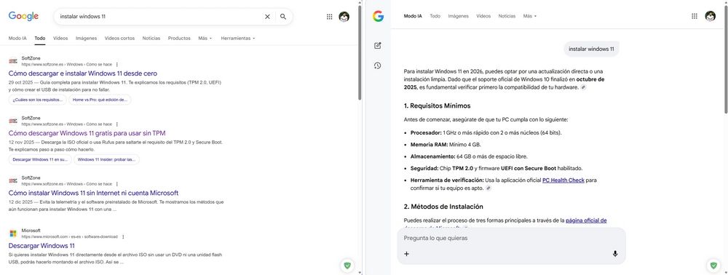Image resolution: width=728 pixels, height=275 pixels.
Task: Open the Productos tab
Action: (179, 39)
